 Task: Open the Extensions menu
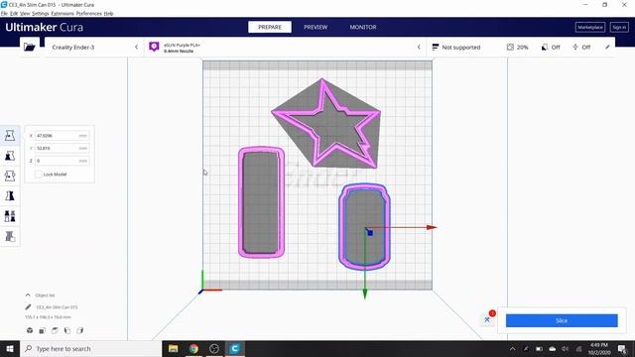pos(63,13)
